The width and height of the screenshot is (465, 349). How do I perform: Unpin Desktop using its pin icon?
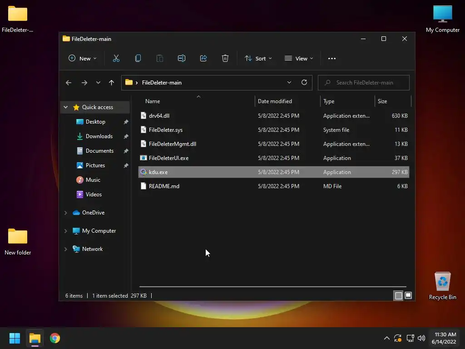pos(126,122)
